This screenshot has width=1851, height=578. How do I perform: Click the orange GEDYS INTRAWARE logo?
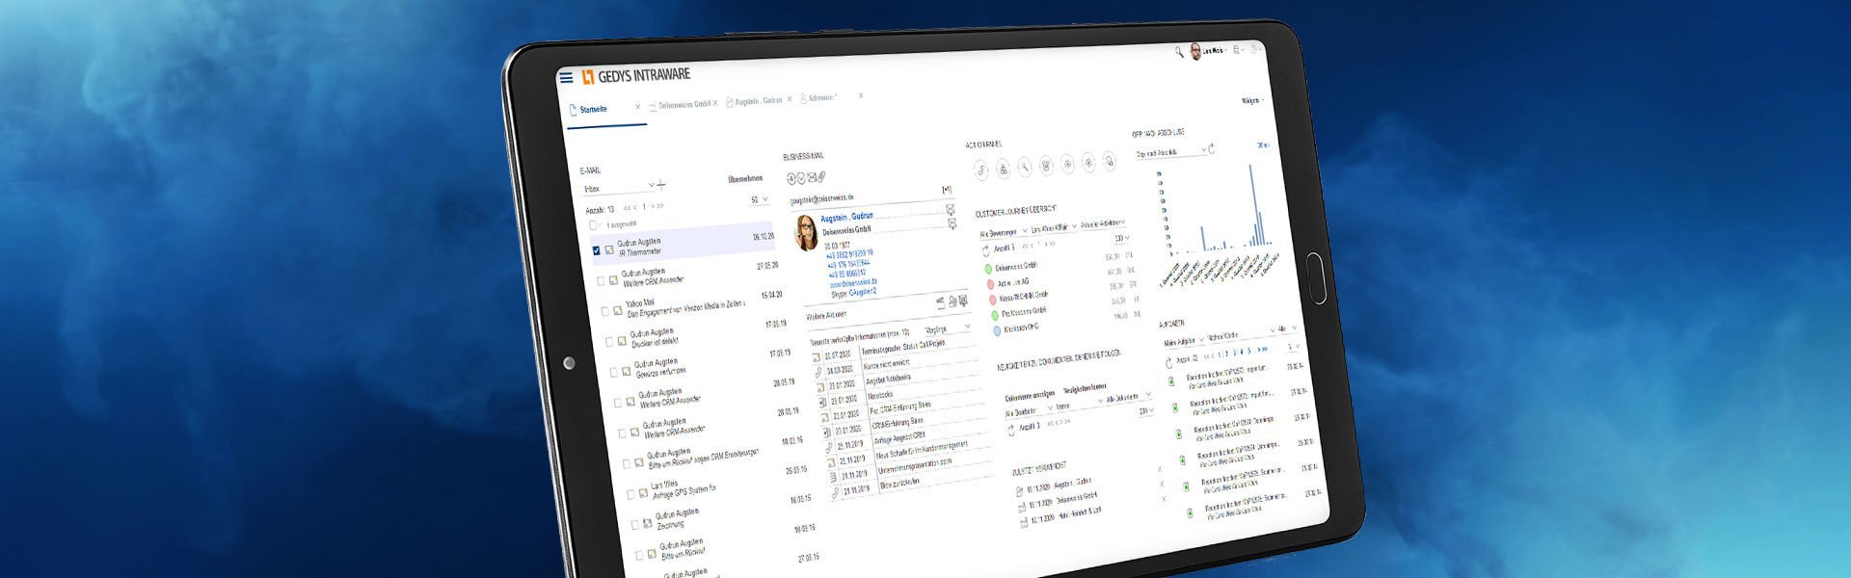(588, 77)
